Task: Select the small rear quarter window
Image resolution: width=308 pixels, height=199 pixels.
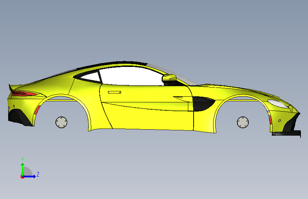Action: 91,77
